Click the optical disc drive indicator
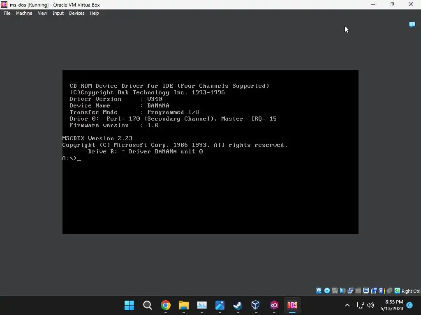 point(327,291)
